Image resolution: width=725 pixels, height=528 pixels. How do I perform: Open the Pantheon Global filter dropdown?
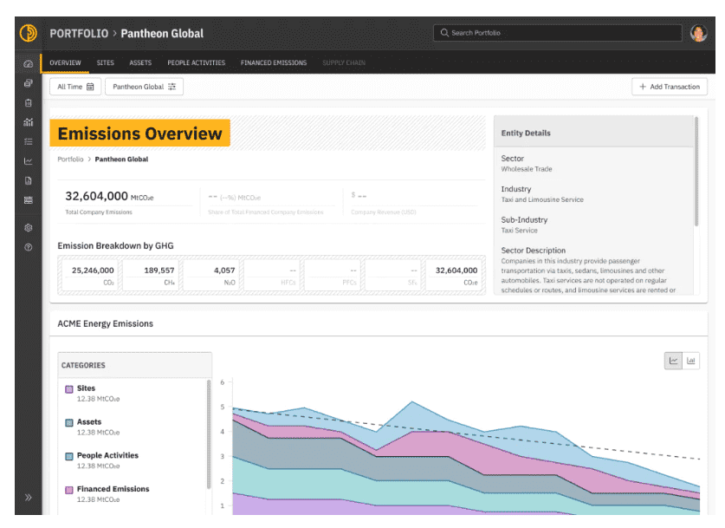(x=144, y=87)
